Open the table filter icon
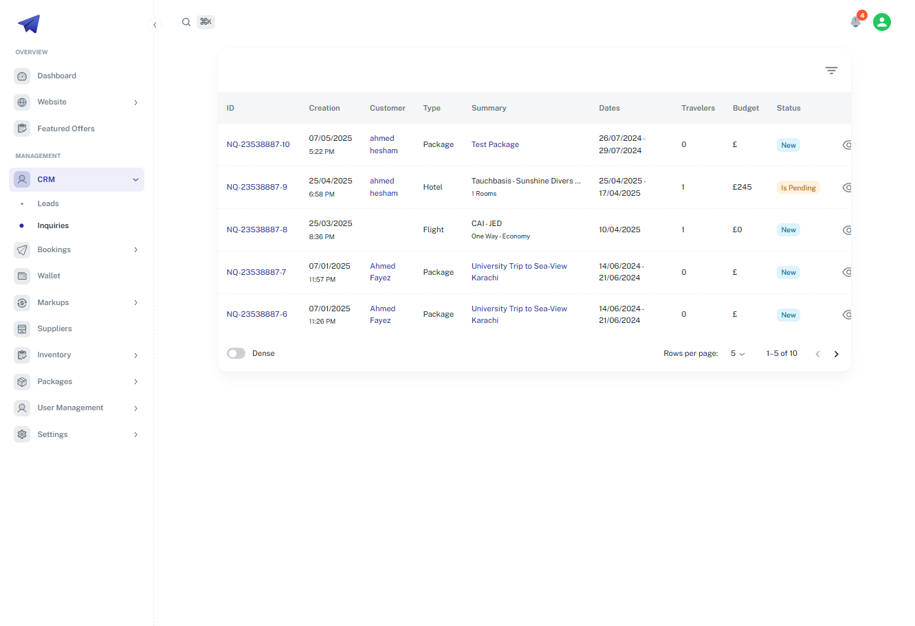The height and width of the screenshot is (626, 915). 831,70
